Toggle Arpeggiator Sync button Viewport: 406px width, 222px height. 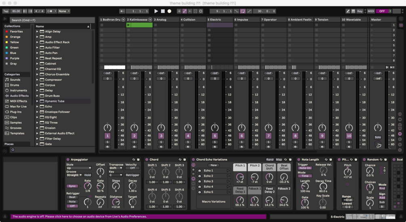click(x=72, y=186)
